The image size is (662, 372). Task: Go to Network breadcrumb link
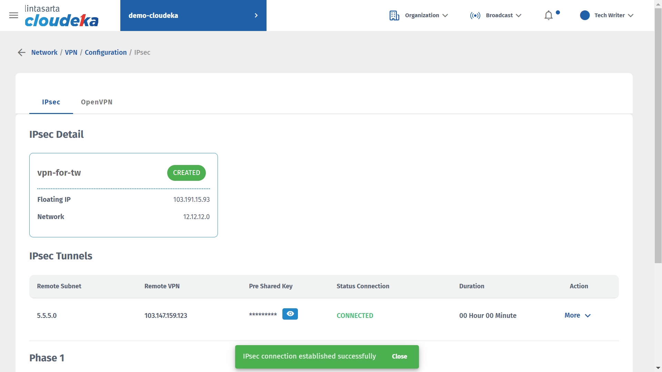(44, 52)
